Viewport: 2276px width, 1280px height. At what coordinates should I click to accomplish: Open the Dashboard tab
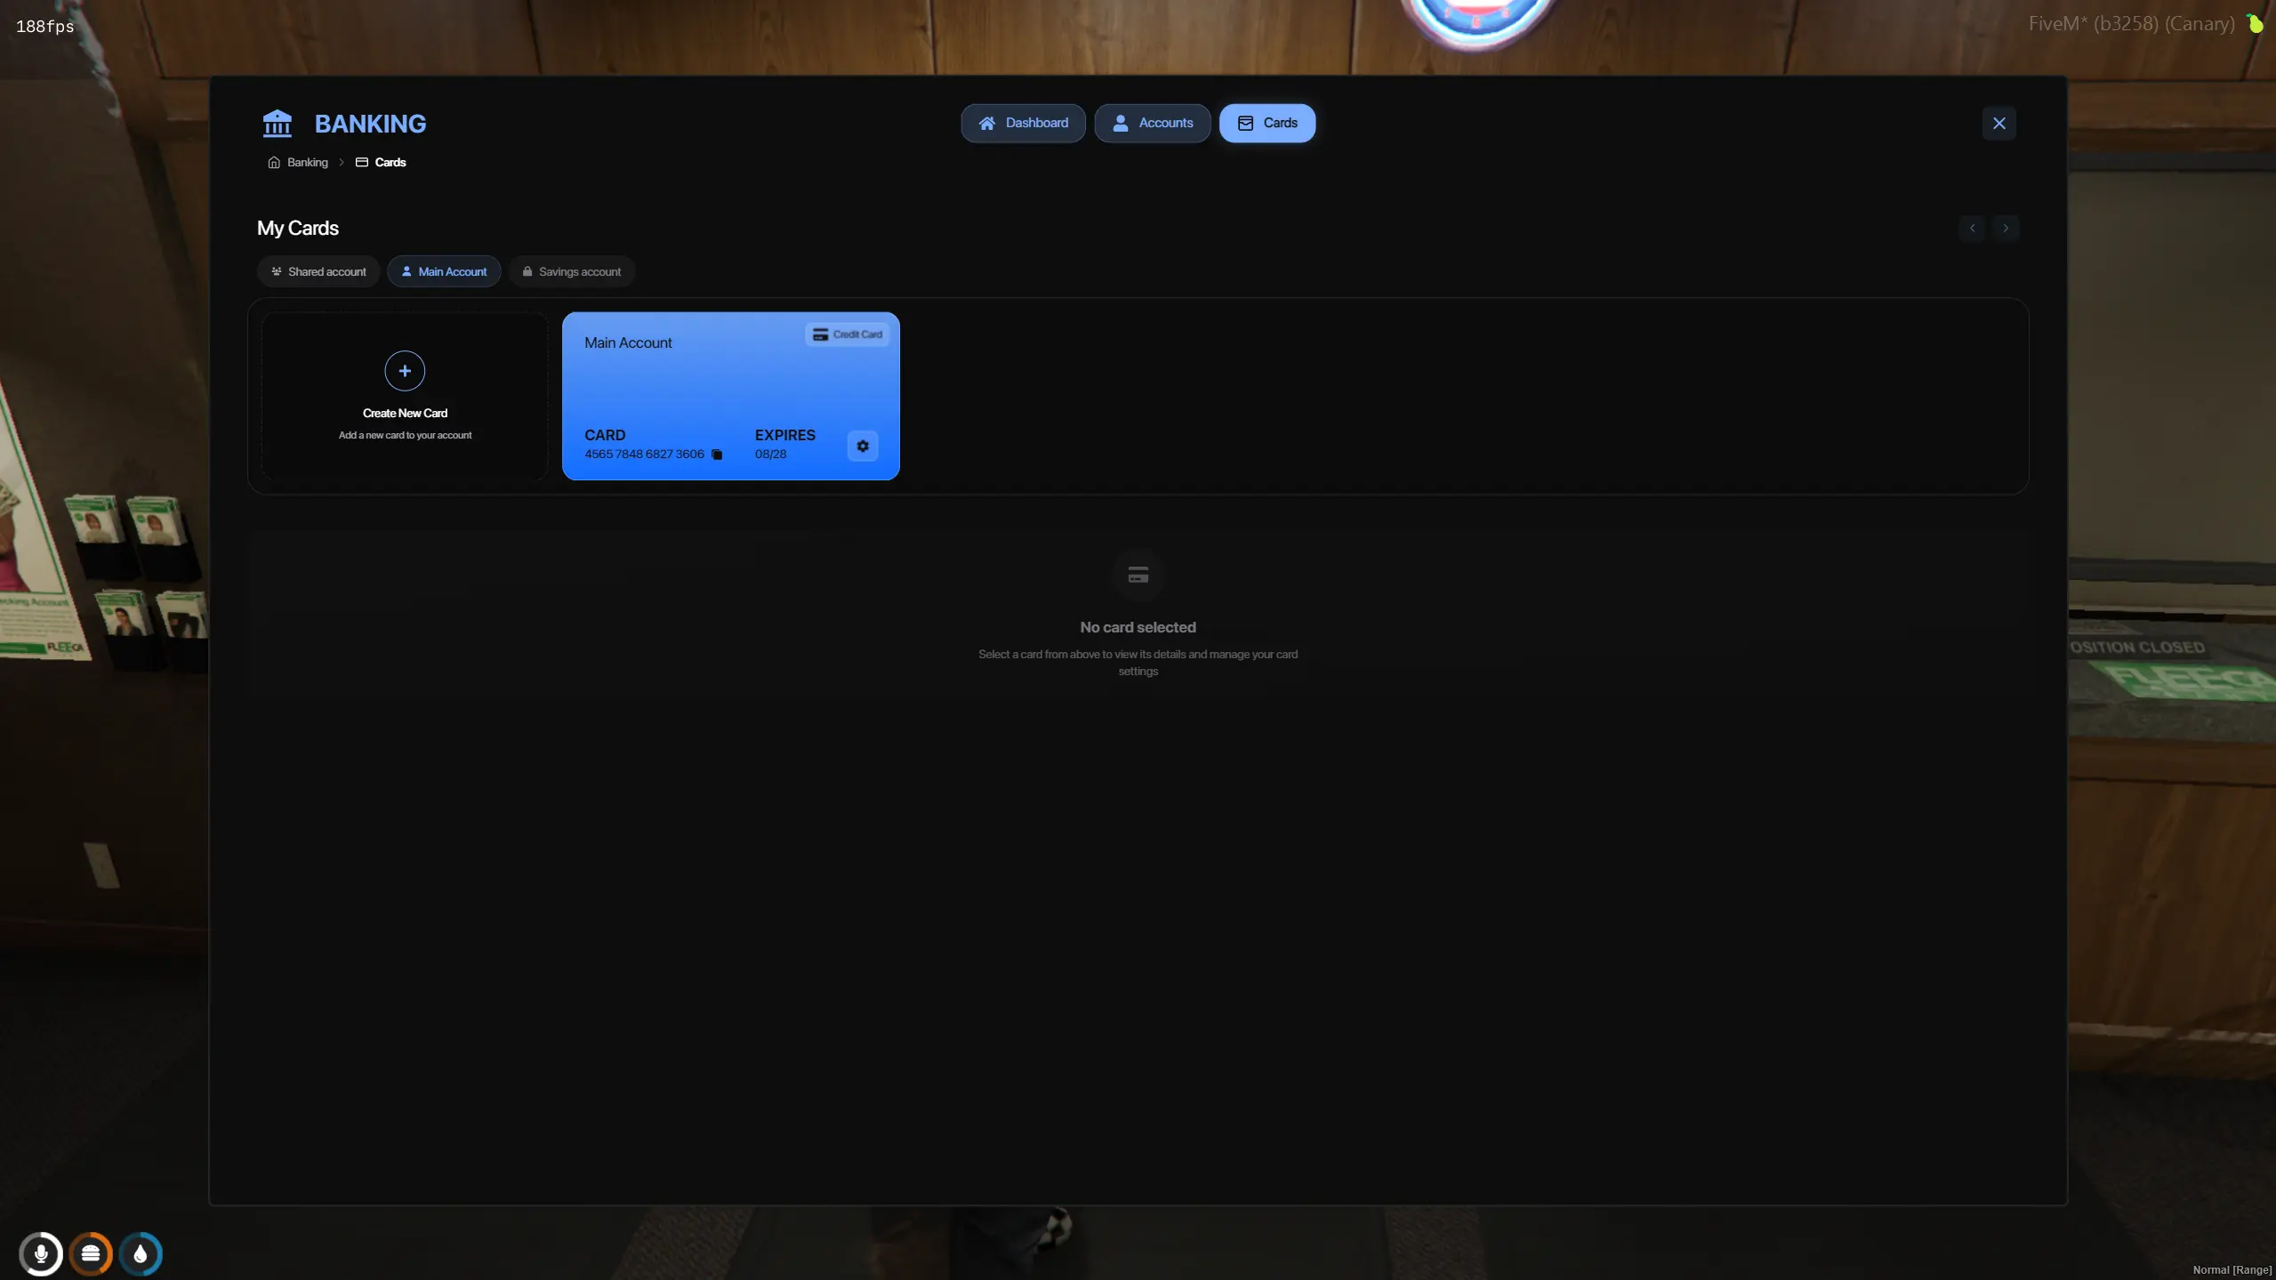1023,123
